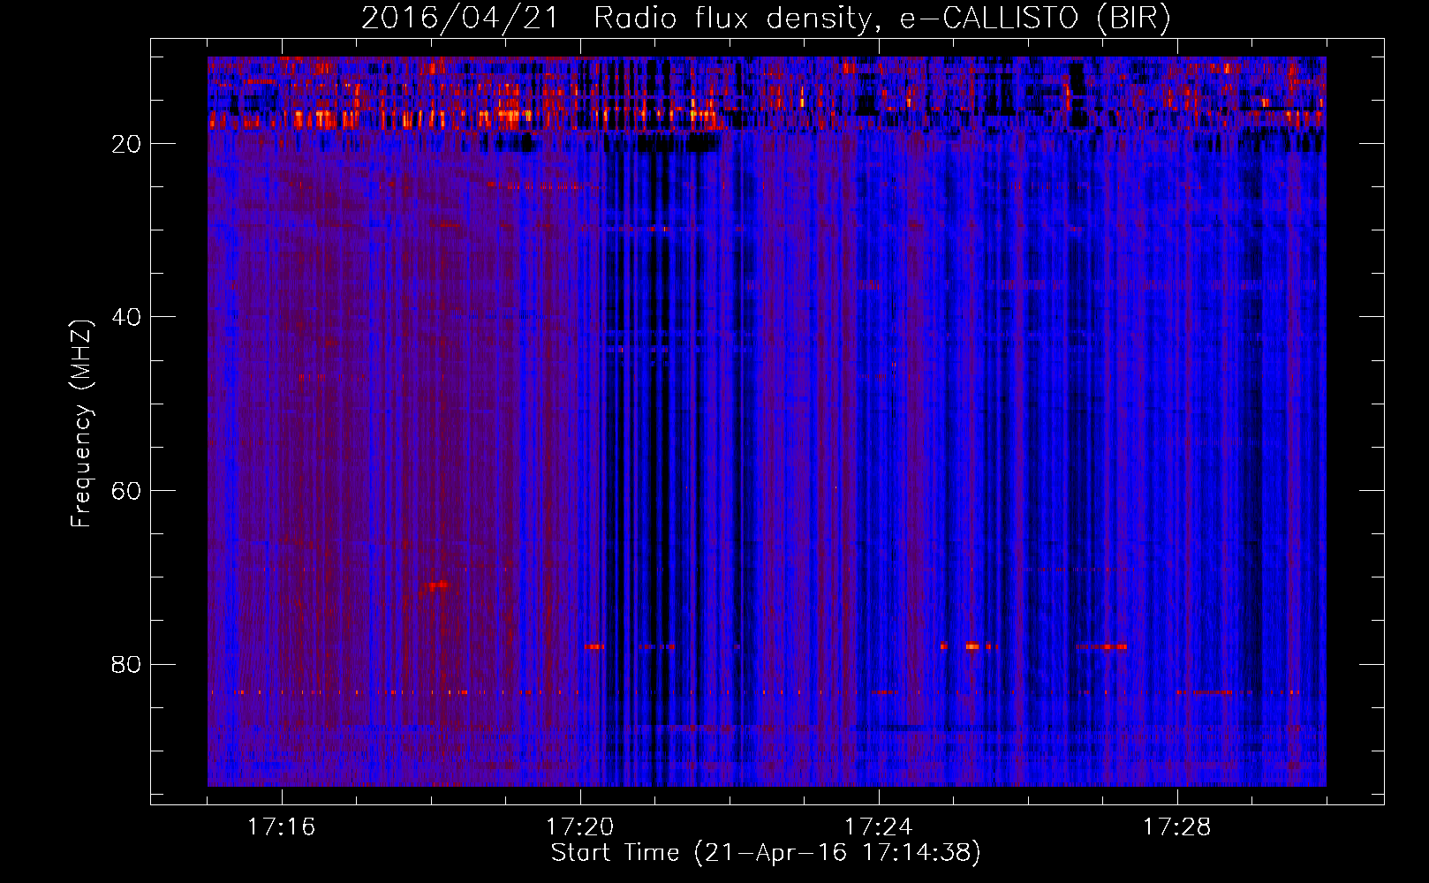The image size is (1429, 883).
Task: Click the 40 MHz frequency tick label
Action: (127, 317)
